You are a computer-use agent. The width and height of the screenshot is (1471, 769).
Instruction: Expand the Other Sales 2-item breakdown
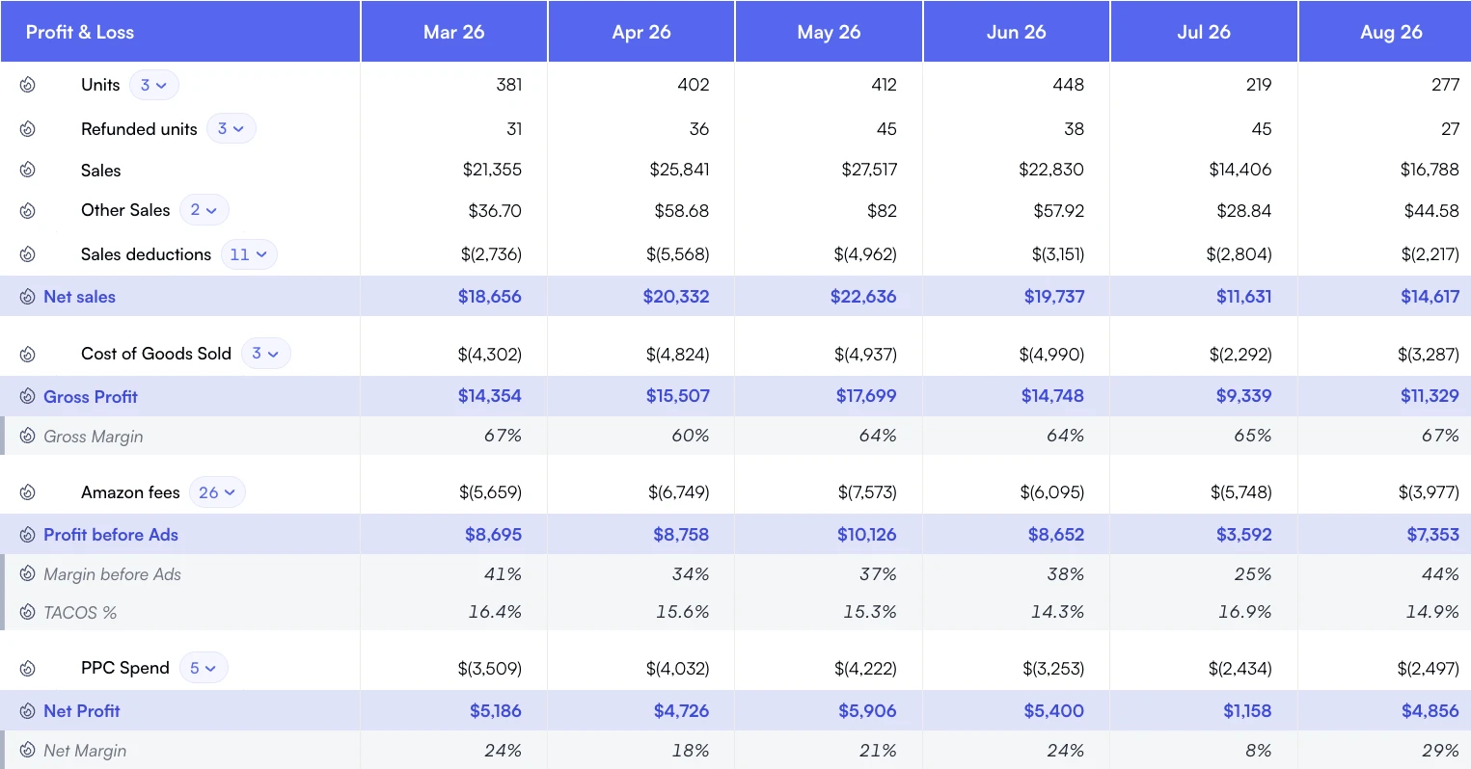[204, 210]
